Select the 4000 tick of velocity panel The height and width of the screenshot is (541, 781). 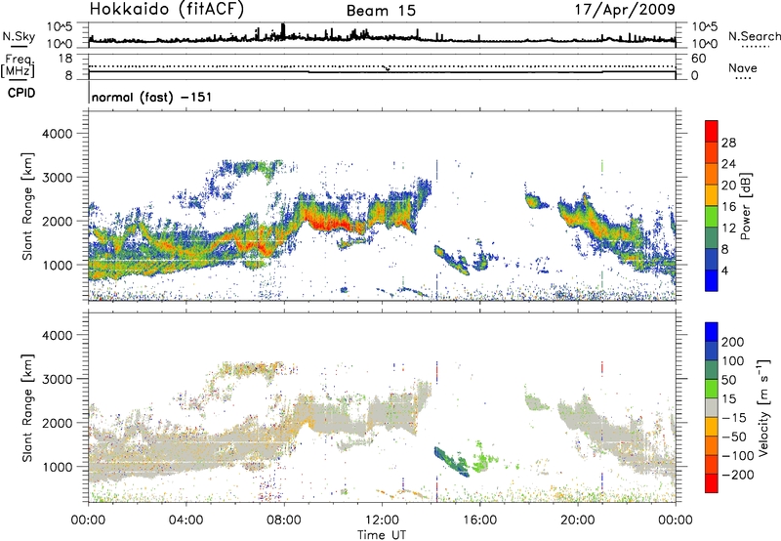point(57,335)
